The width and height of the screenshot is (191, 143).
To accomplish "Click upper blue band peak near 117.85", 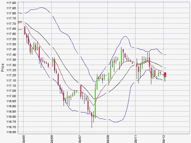I will [42, 7].
